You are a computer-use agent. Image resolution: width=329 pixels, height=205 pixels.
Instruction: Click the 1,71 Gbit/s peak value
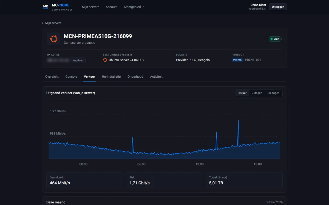tap(140, 183)
